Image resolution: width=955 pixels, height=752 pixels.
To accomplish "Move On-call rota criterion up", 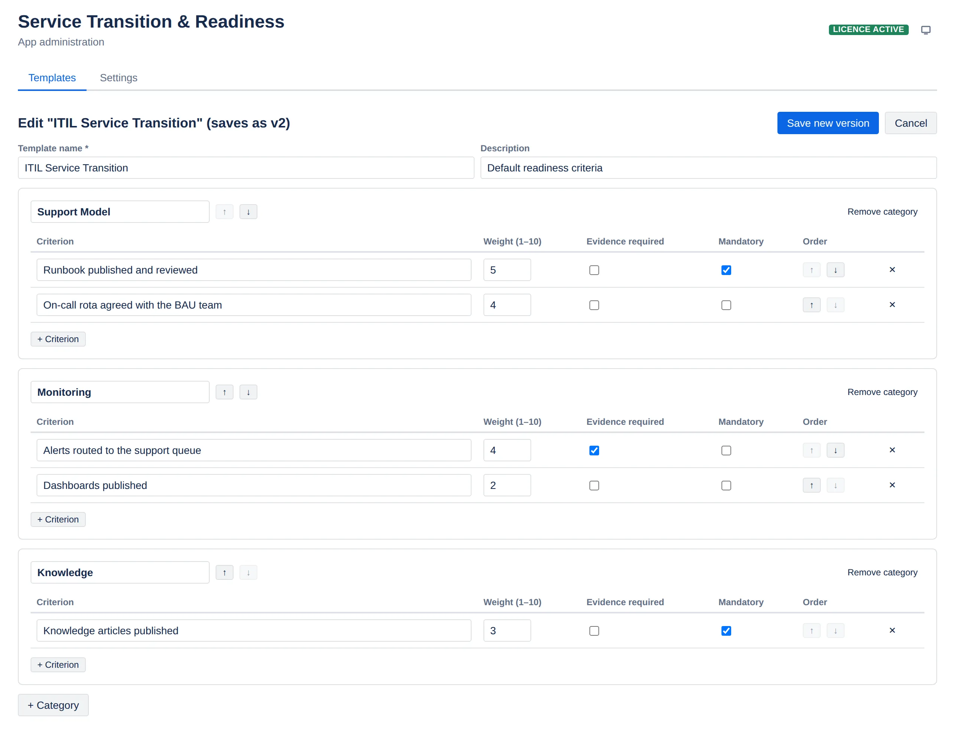I will point(811,305).
